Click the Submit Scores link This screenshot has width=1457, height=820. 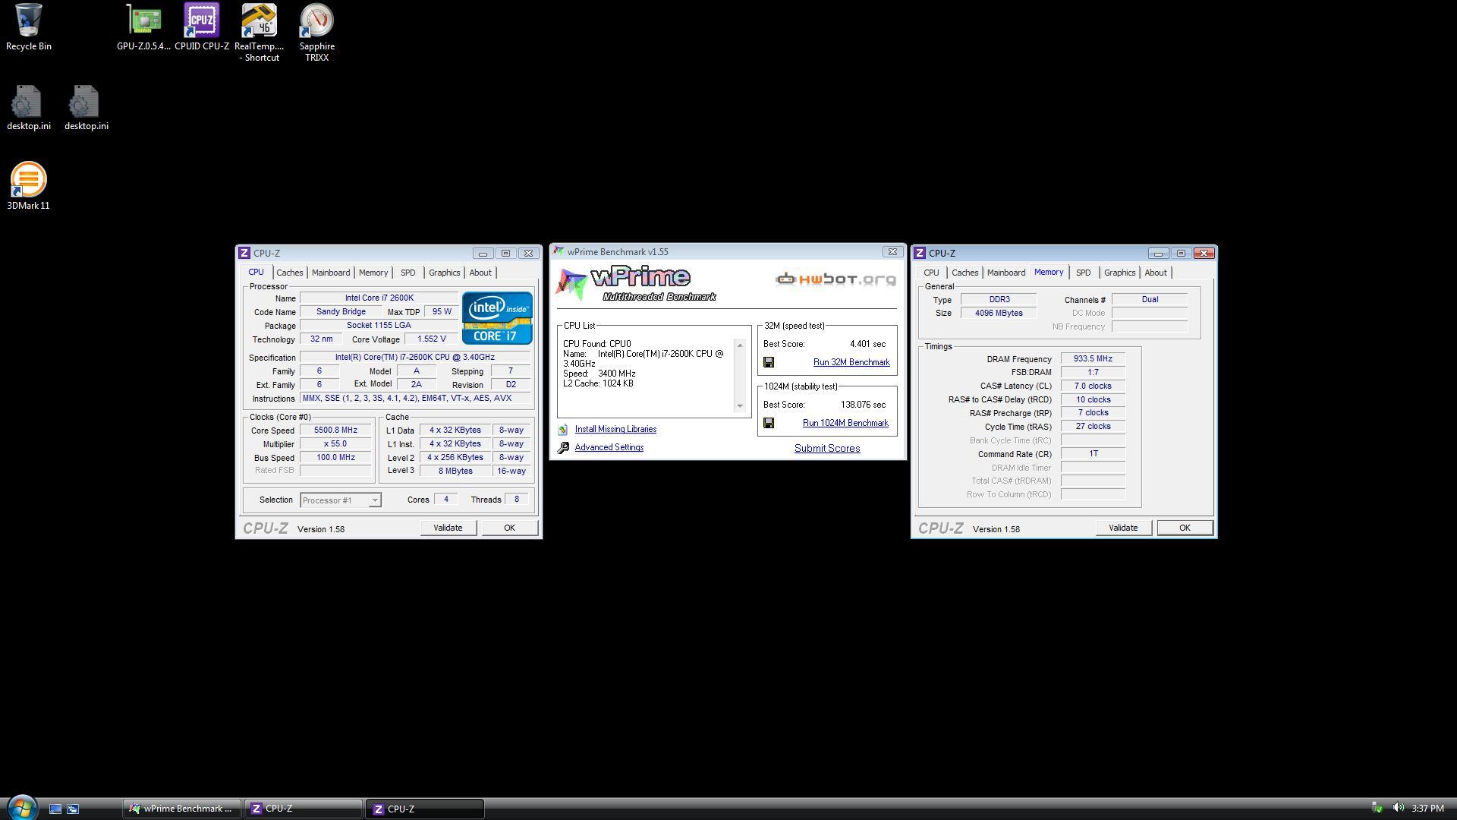point(827,449)
